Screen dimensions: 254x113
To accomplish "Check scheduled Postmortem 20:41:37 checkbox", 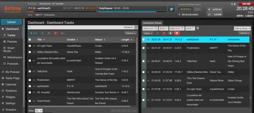I will 143,48.
